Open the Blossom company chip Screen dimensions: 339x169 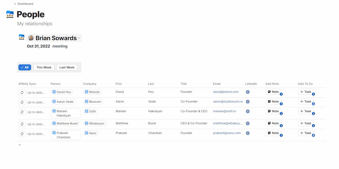pos(93,102)
